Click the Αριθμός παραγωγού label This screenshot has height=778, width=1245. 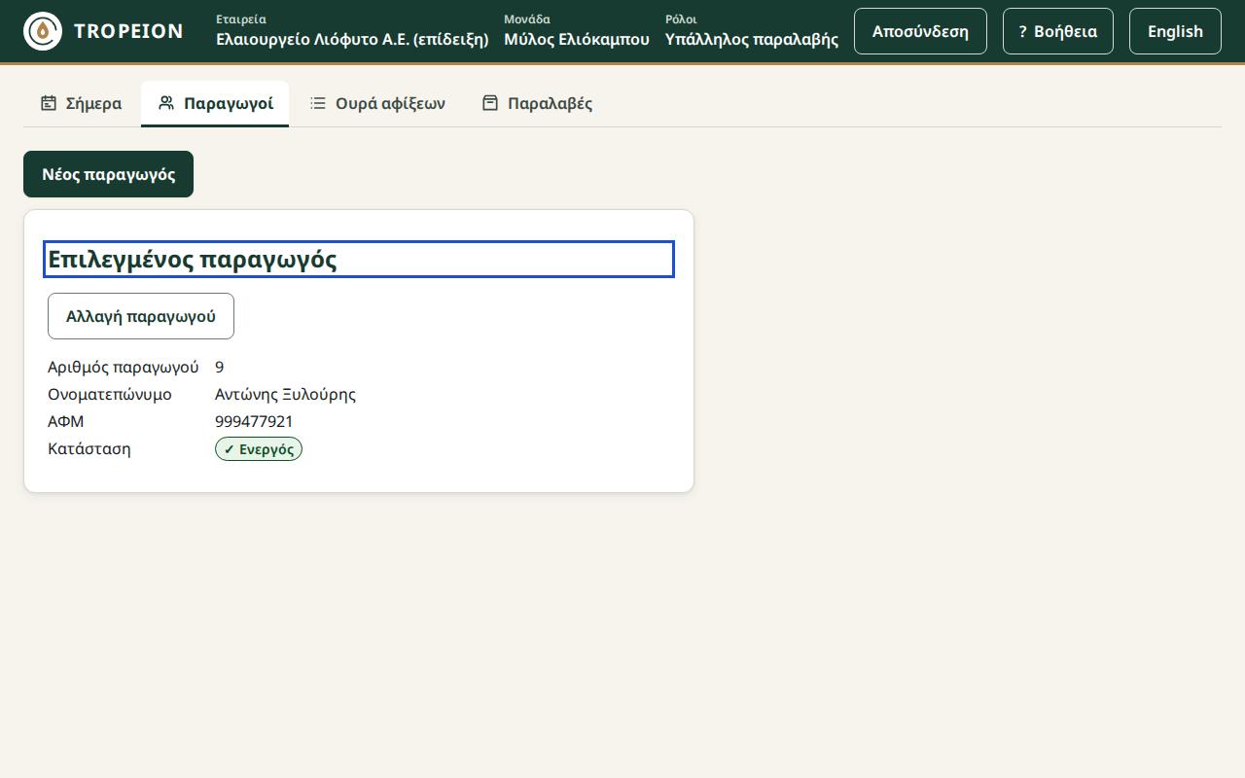click(124, 367)
